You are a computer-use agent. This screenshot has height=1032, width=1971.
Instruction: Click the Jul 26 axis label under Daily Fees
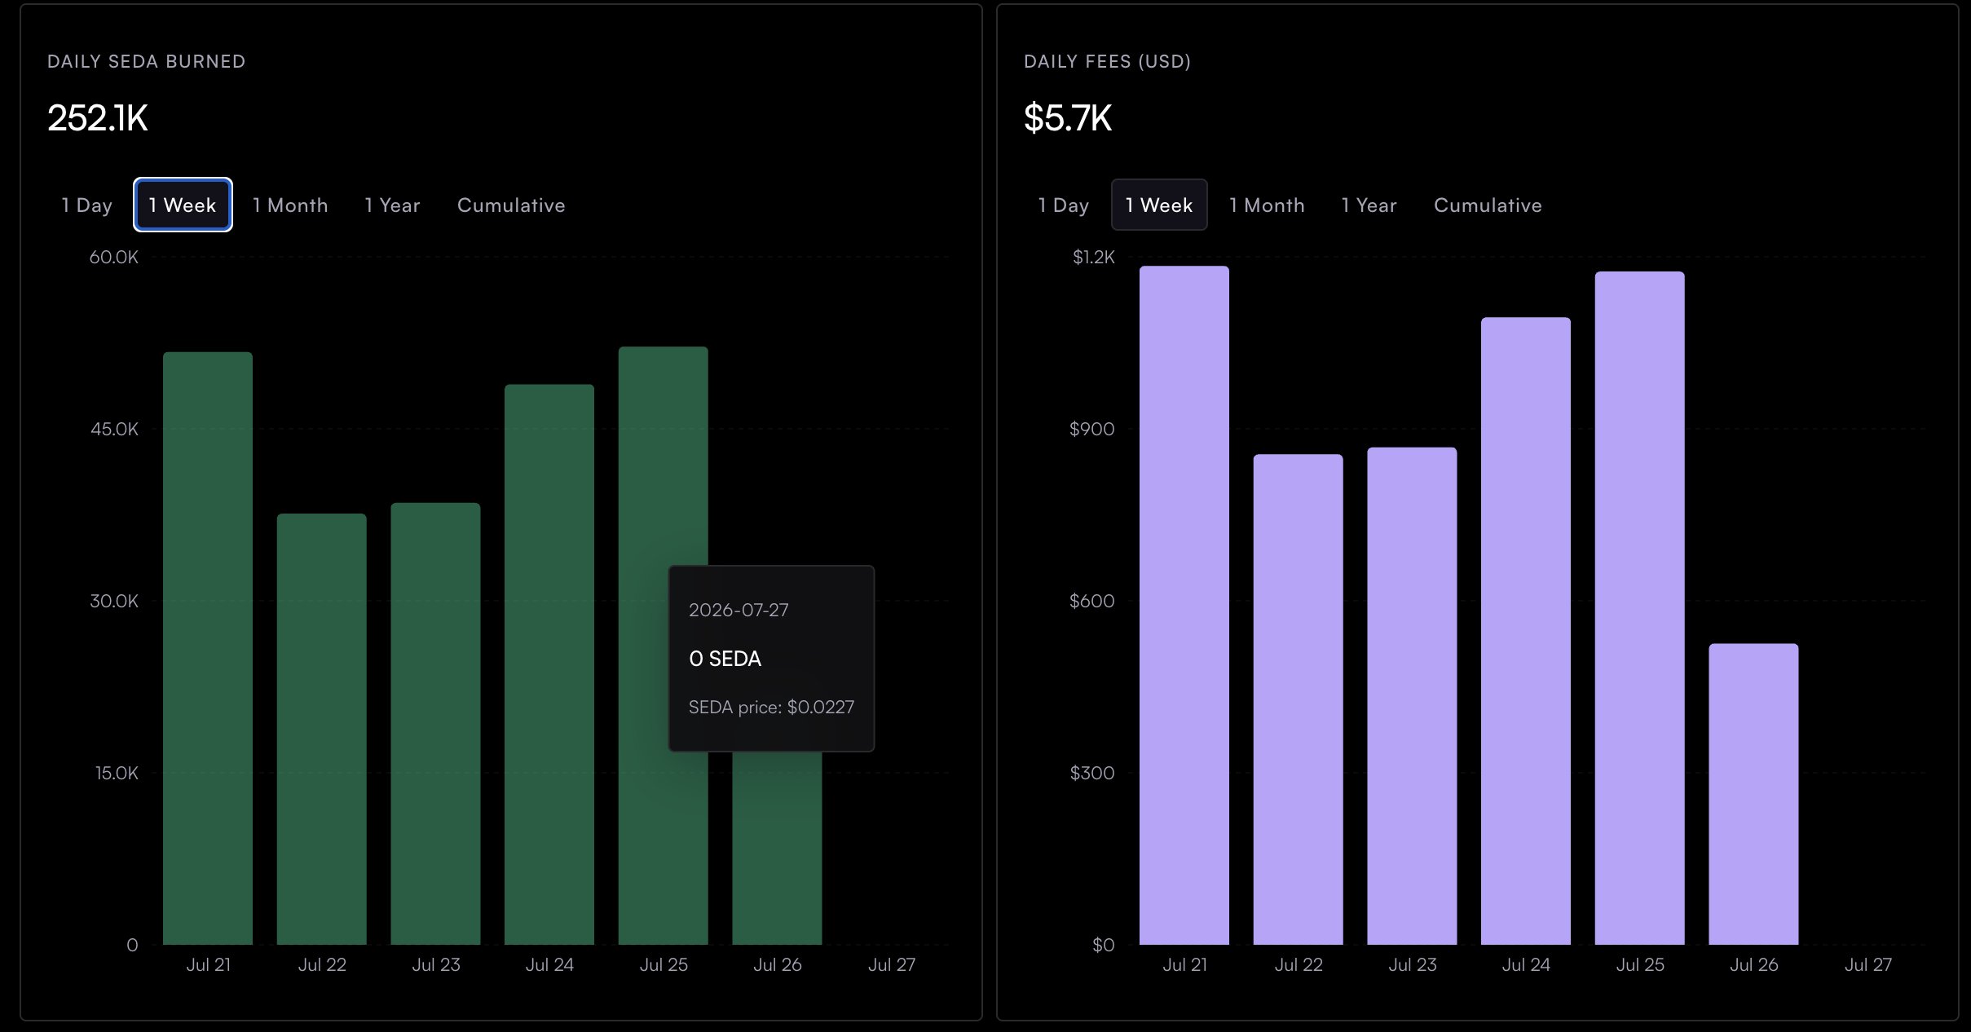(x=1754, y=964)
